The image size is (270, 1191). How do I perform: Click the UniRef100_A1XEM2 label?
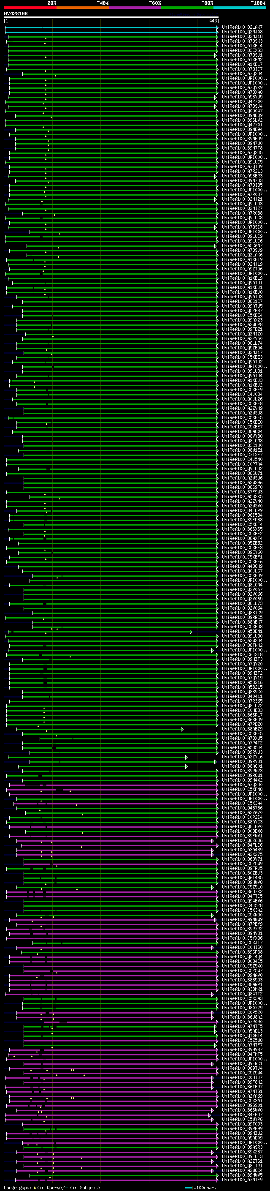tap(242, 60)
